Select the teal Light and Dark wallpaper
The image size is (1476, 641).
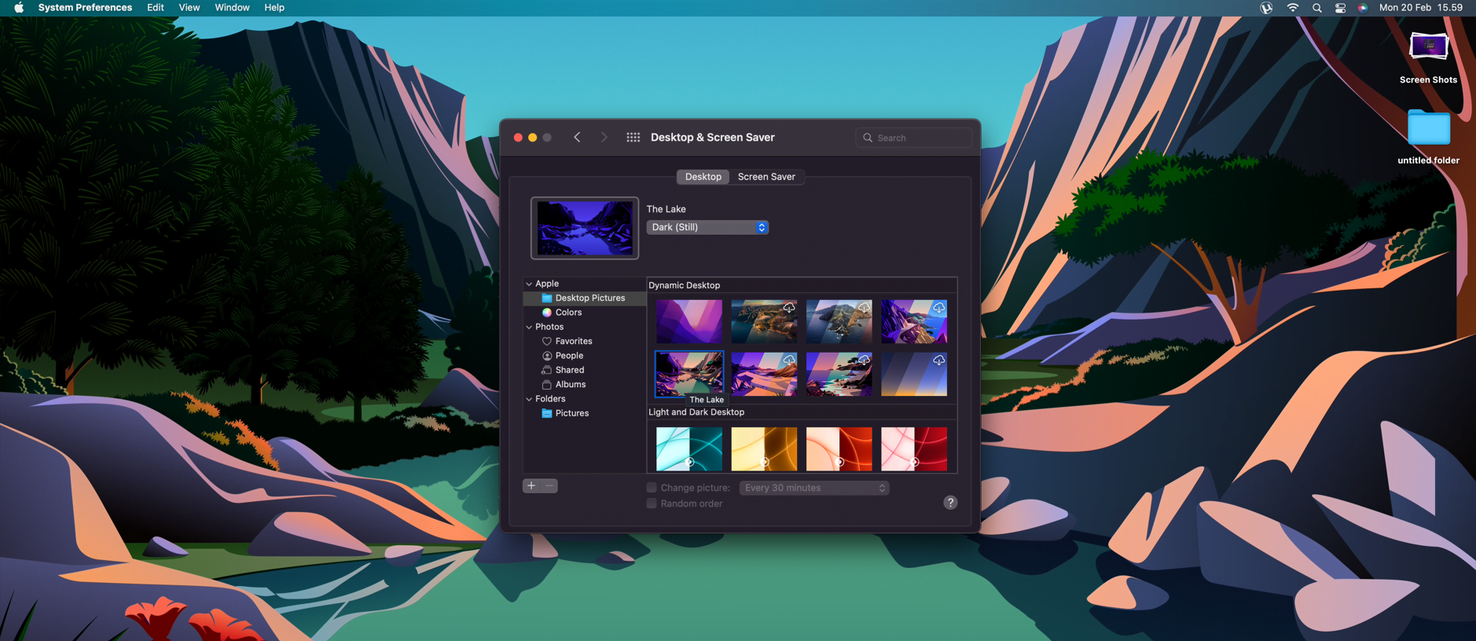pos(689,449)
